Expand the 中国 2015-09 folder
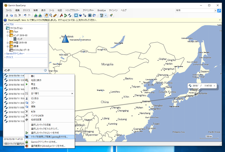 [8, 43]
